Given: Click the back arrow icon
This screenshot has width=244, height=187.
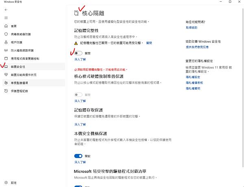Looking at the screenshot, I should click(6, 10).
